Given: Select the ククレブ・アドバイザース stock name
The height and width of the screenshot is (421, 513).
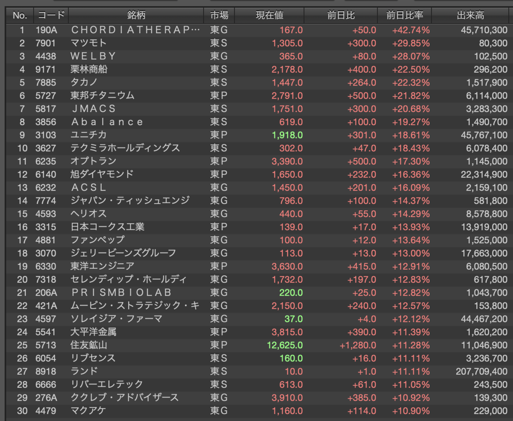Looking at the screenshot, I should point(124,397).
